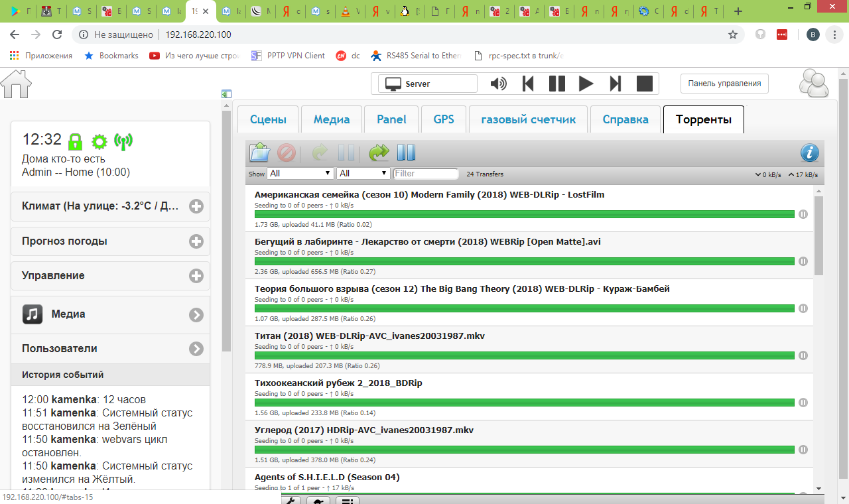The image size is (849, 504).
Task: Click the house home icon
Action: click(x=16, y=84)
